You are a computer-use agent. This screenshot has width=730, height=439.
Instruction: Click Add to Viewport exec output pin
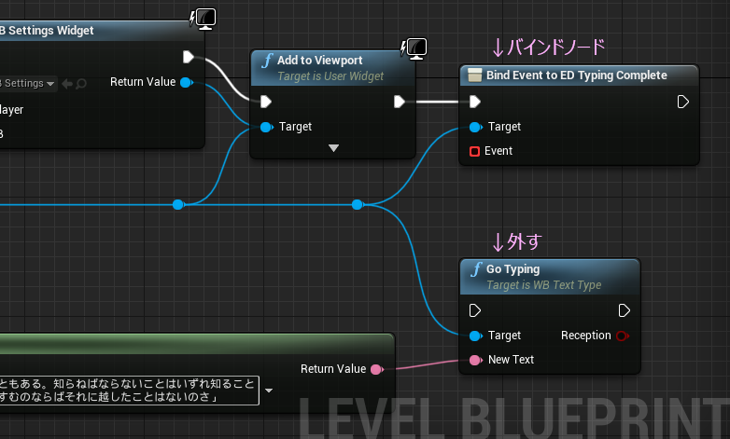pos(399,102)
